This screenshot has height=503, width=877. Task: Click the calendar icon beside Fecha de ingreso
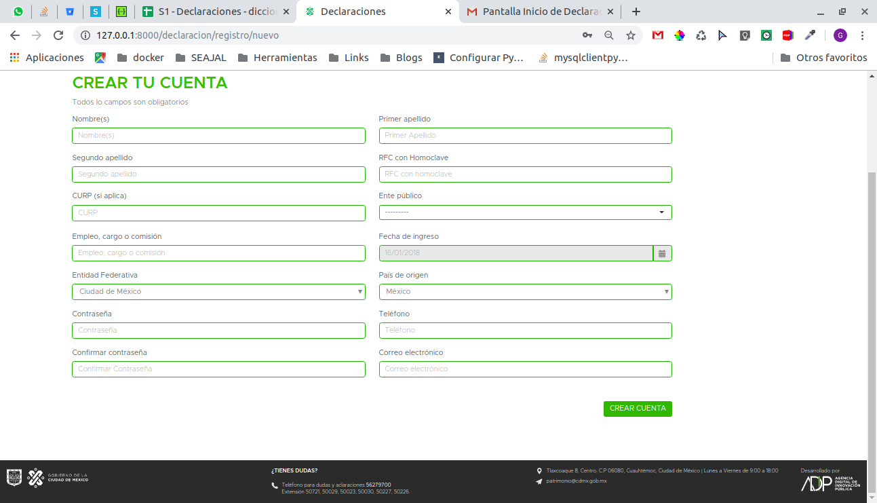662,253
